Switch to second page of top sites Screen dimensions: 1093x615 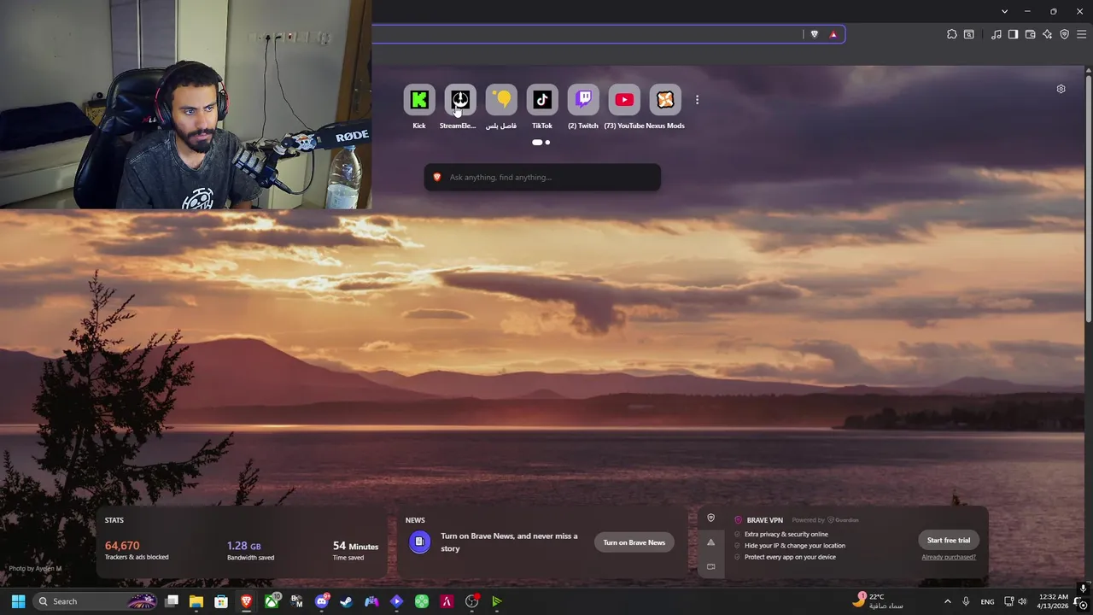point(547,143)
